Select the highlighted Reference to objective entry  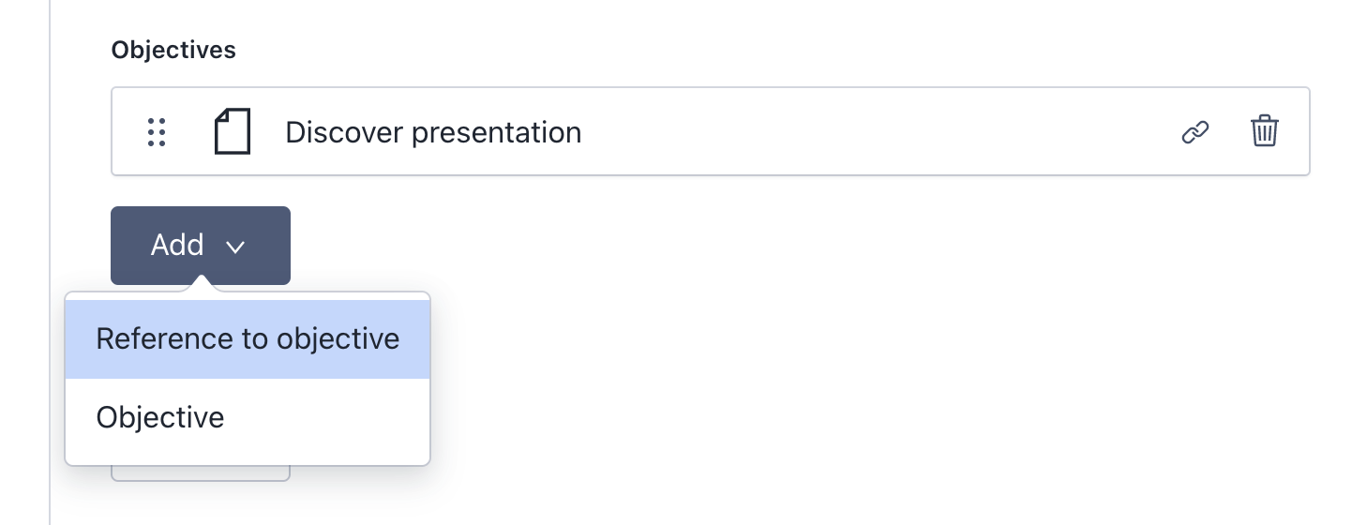click(248, 338)
